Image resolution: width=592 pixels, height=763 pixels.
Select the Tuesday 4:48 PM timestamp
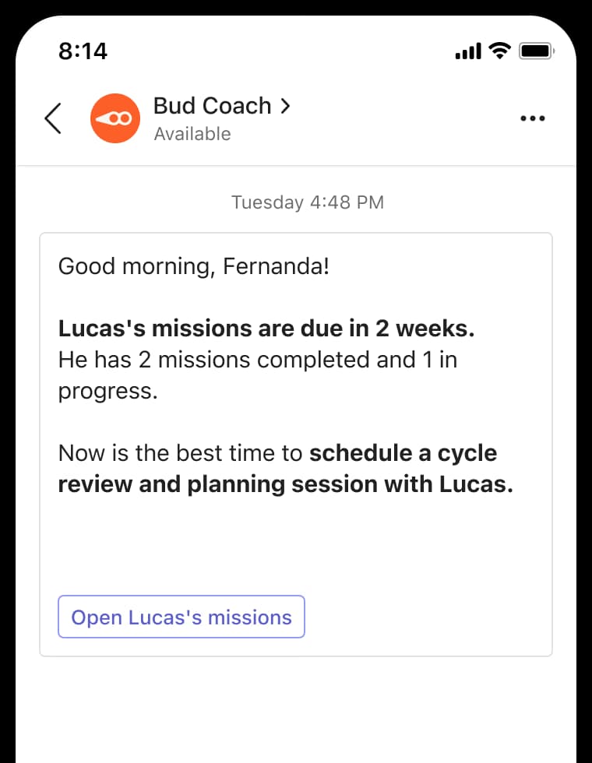coord(307,202)
